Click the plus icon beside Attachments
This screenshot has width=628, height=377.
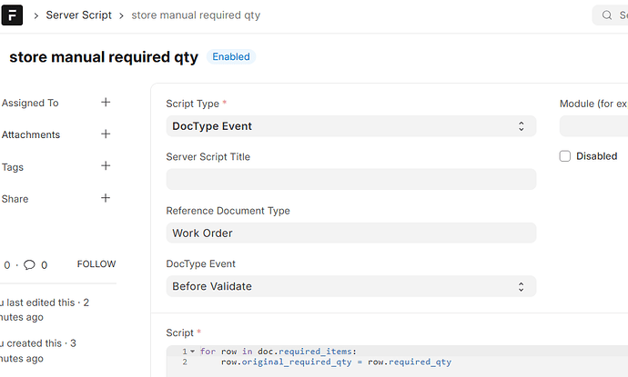[106, 134]
